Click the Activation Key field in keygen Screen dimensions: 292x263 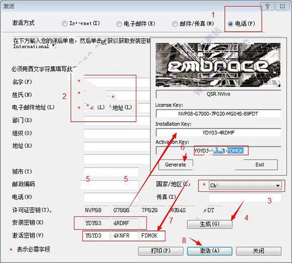click(218, 150)
